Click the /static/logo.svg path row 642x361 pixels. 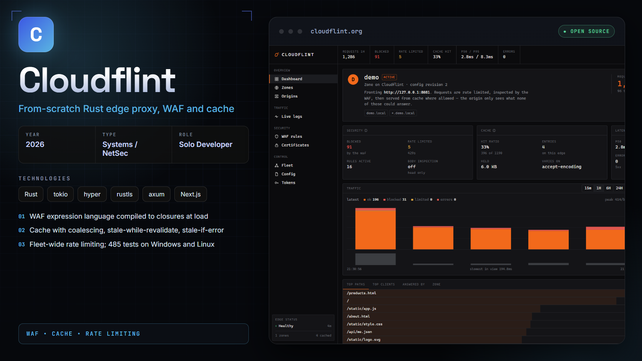483,340
